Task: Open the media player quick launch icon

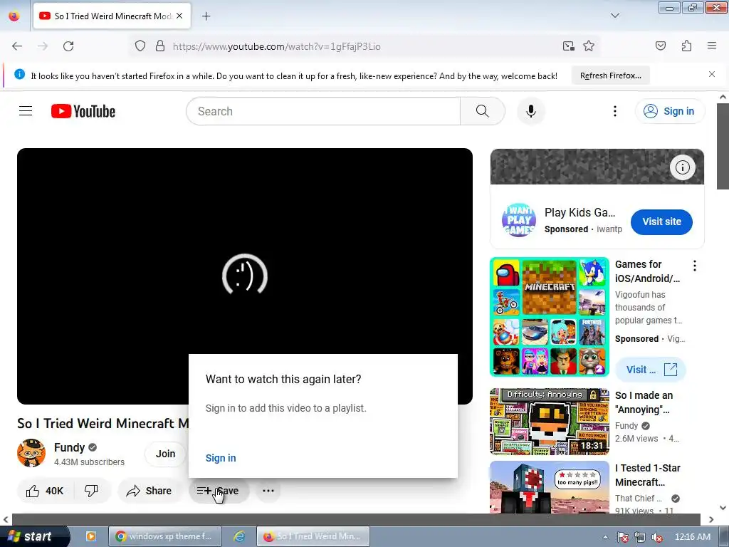Action: tap(91, 536)
